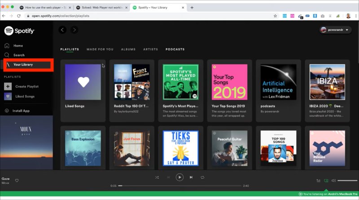Adjust the volume slider
Image resolution: width=359 pixels, height=200 pixels.
click(x=347, y=181)
